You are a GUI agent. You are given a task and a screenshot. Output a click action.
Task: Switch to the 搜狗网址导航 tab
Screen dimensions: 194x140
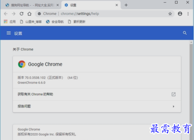31,5
